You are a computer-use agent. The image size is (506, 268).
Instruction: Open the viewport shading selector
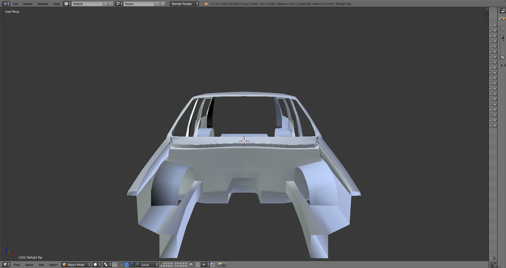(x=97, y=265)
